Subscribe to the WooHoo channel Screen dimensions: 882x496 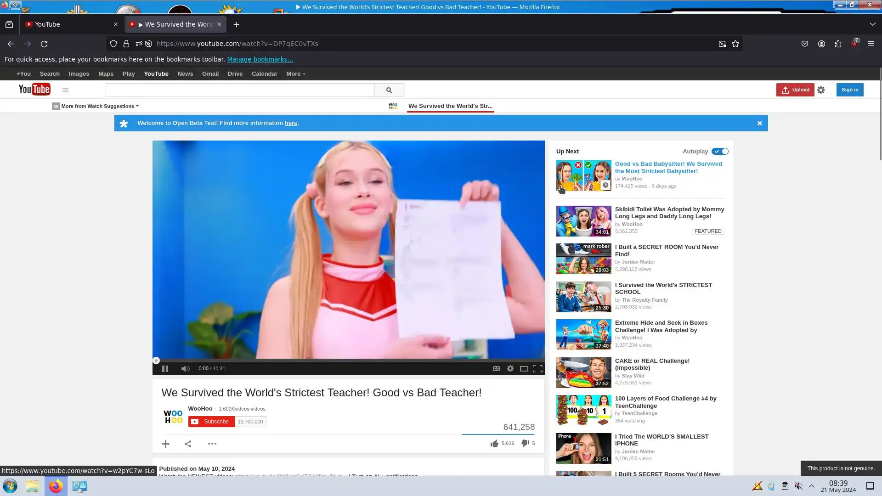tap(212, 422)
